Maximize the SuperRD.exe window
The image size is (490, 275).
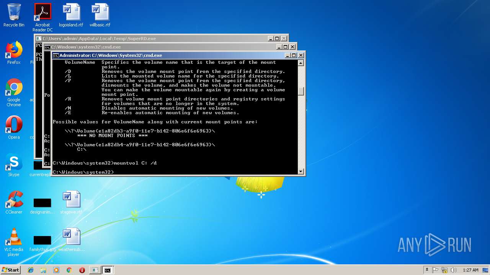point(277,39)
